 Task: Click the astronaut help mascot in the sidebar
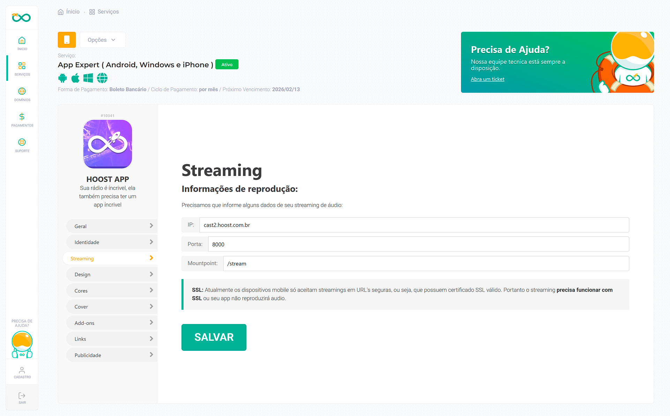22,344
